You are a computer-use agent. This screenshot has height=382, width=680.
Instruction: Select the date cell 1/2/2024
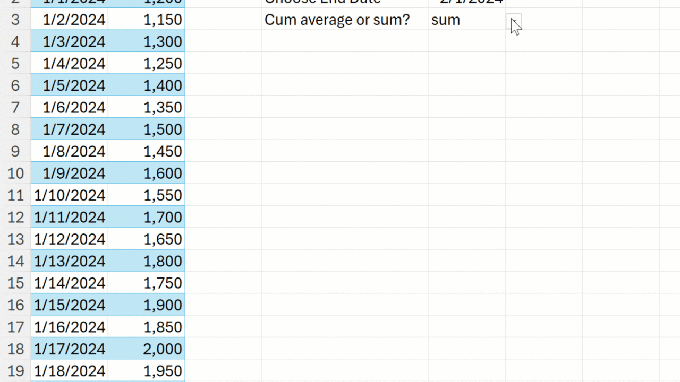coord(70,20)
